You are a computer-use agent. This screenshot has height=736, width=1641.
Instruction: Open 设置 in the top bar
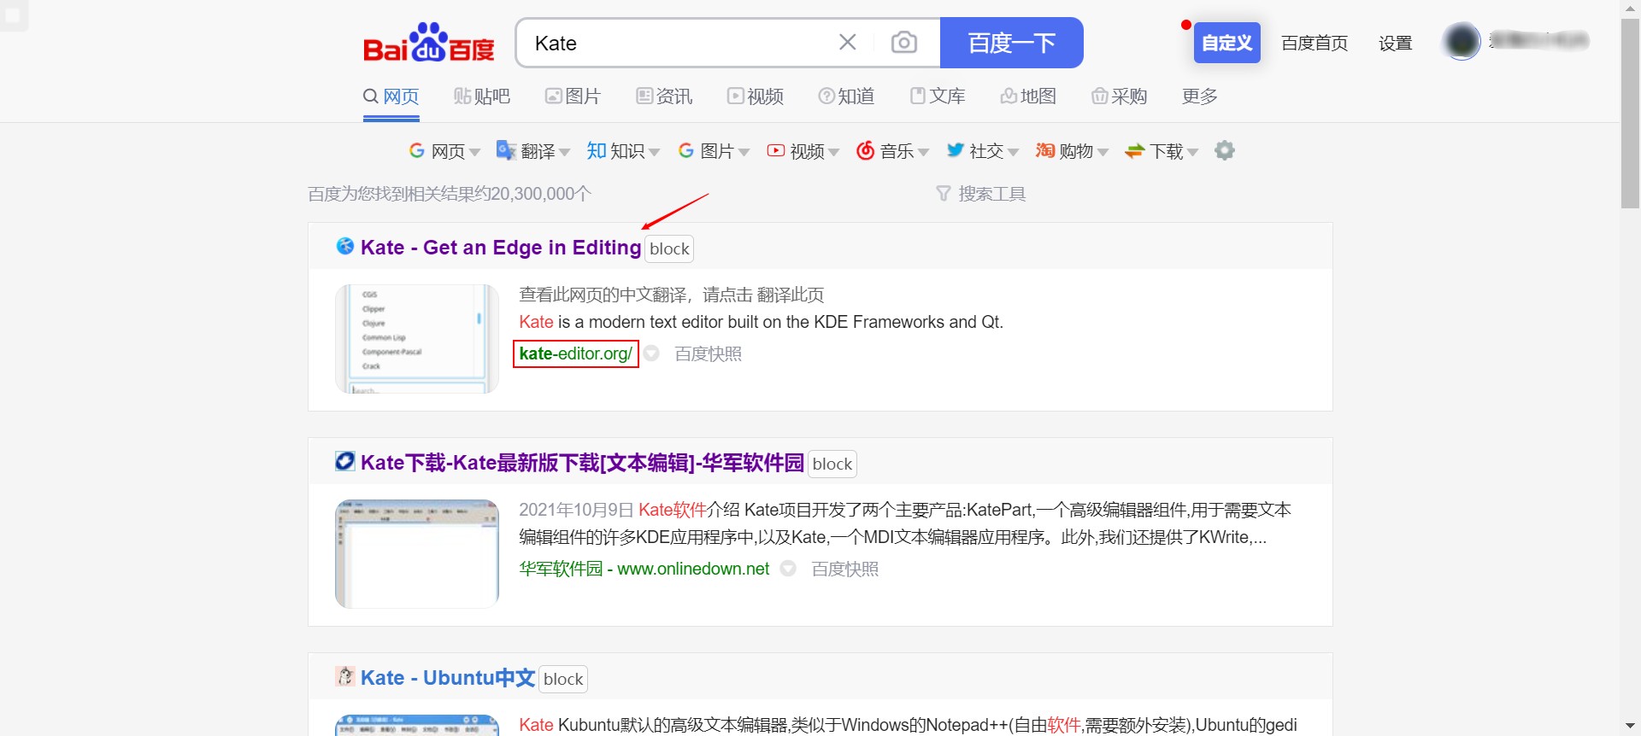point(1395,43)
